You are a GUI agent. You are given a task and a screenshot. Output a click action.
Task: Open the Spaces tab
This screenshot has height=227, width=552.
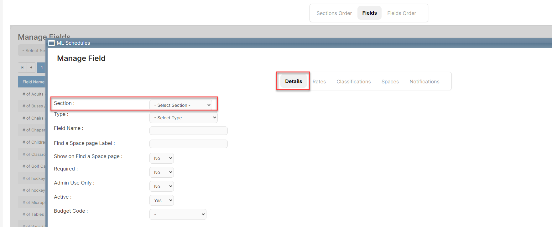[x=390, y=81]
